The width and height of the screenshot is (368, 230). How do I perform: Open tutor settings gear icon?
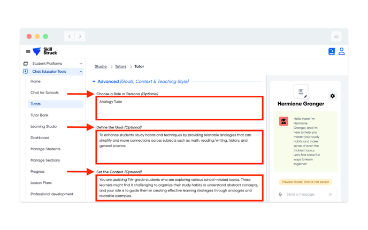coord(332,96)
